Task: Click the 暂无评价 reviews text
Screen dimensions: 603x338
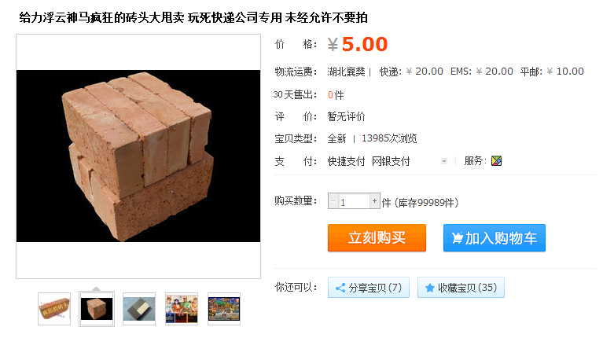Action: point(346,116)
